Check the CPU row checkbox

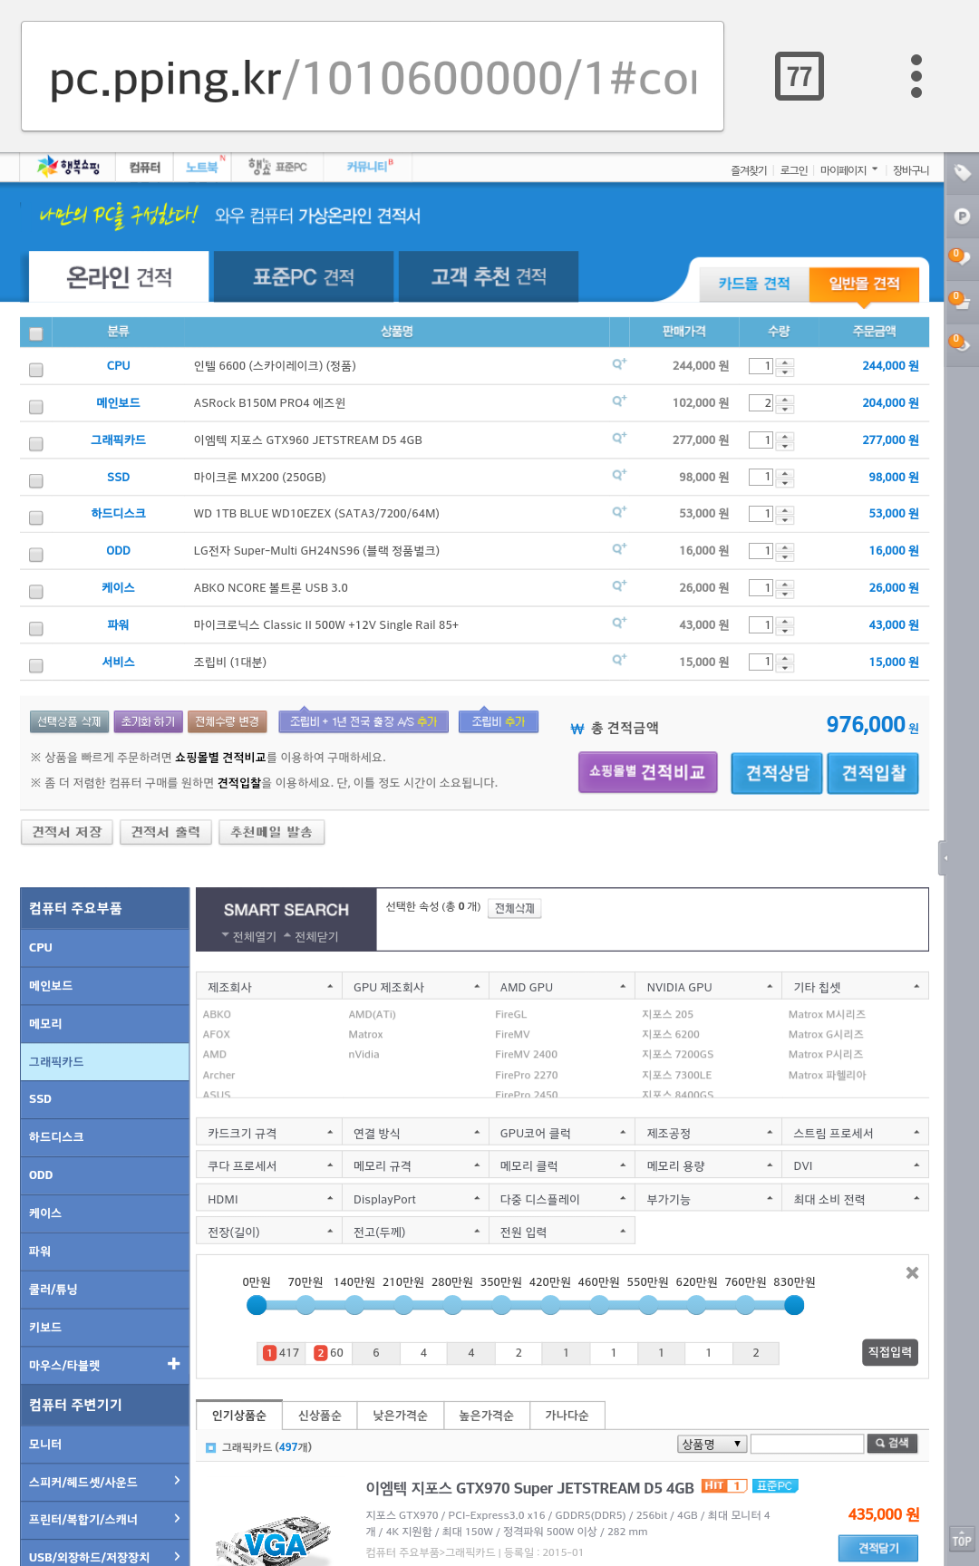(36, 370)
